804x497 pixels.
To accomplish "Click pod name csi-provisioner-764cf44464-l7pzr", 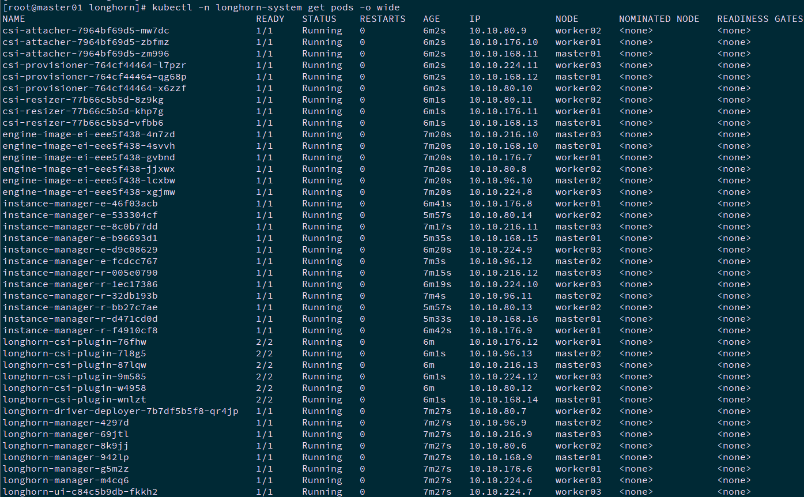I will click(x=95, y=65).
